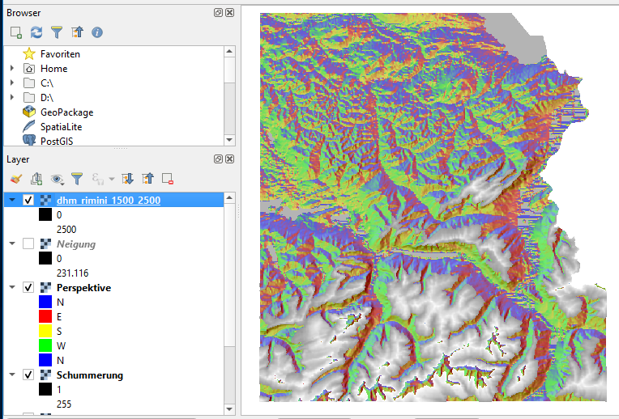
Task: Click red E swatch in Perspektive legend
Action: (x=45, y=316)
